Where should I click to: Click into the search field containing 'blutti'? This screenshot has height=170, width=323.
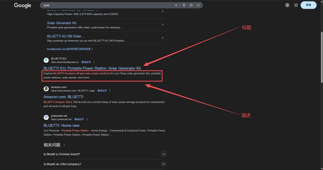point(107,5)
